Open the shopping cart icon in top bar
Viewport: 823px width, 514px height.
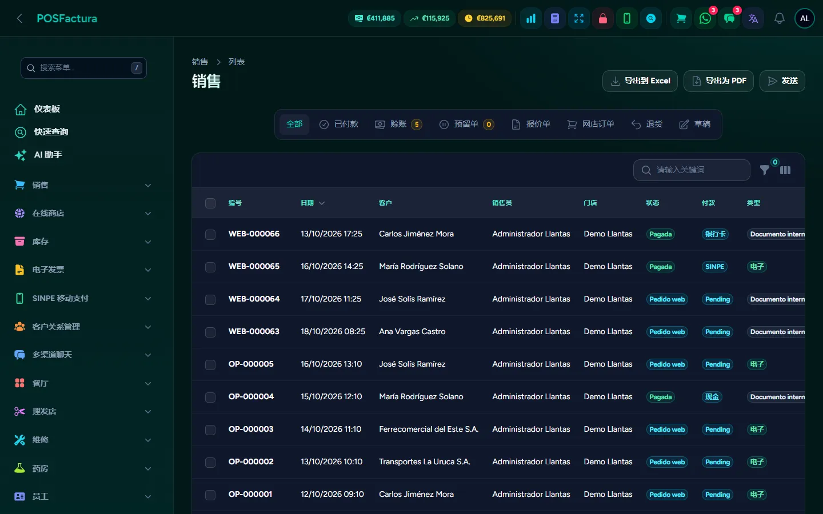(681, 18)
